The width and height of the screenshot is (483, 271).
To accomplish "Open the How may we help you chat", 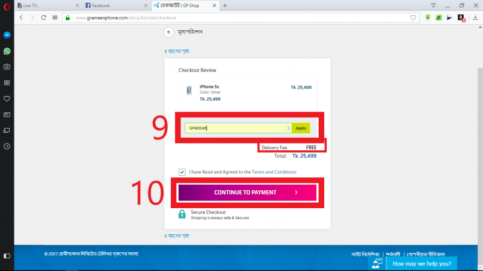I will click(x=421, y=264).
